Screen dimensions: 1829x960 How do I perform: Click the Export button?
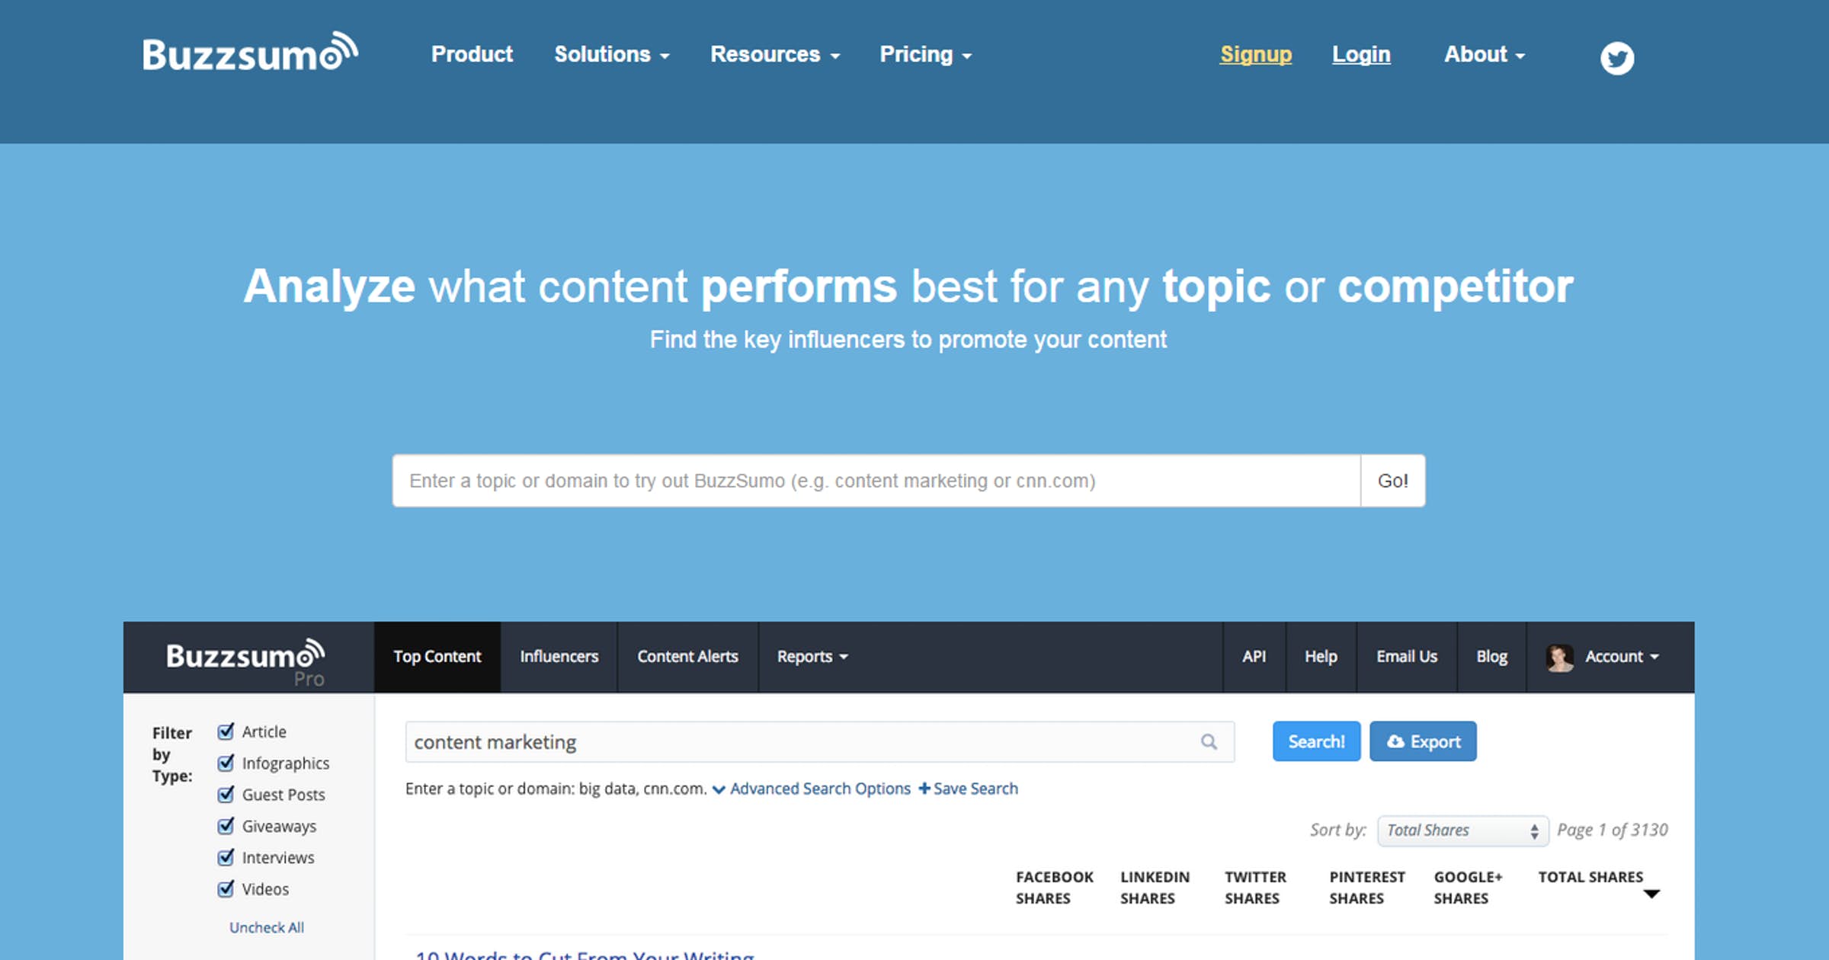(1423, 741)
